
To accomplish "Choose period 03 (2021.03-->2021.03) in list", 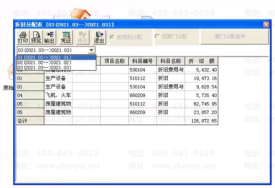I will pos(56,68).
